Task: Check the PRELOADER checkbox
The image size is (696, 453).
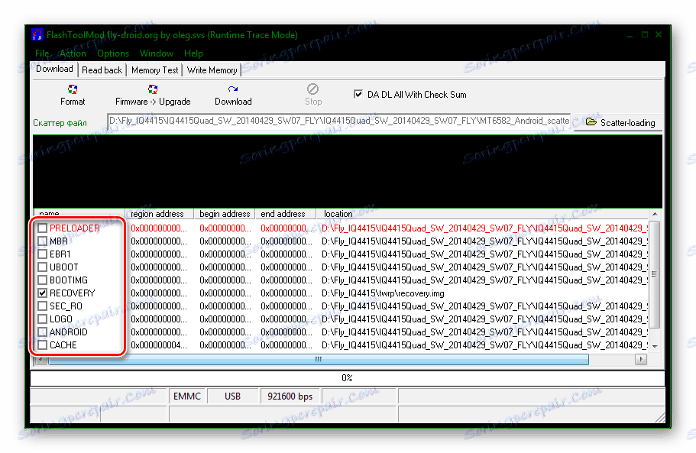Action: (42, 228)
